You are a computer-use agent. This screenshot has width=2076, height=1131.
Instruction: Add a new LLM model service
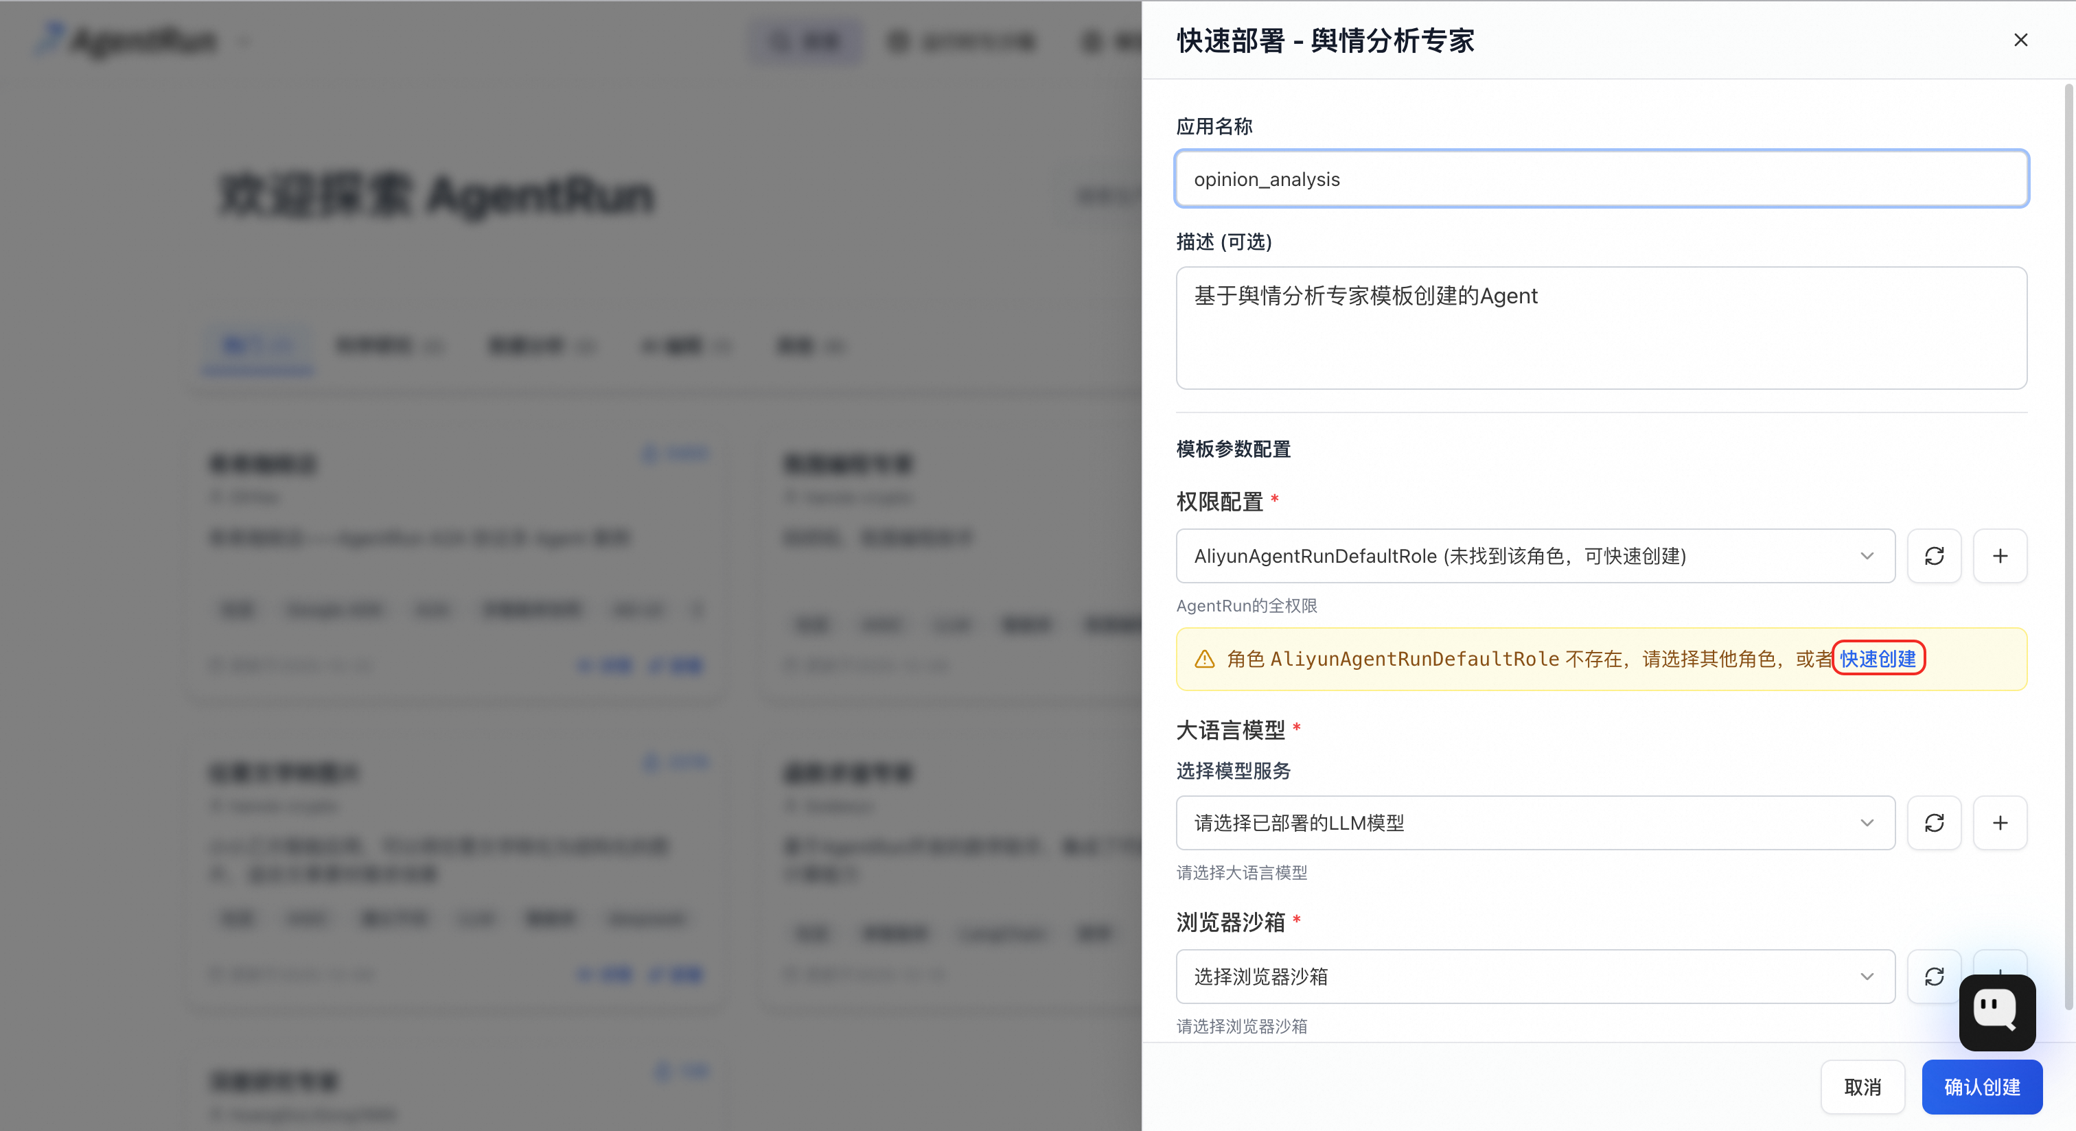pos(2000,822)
